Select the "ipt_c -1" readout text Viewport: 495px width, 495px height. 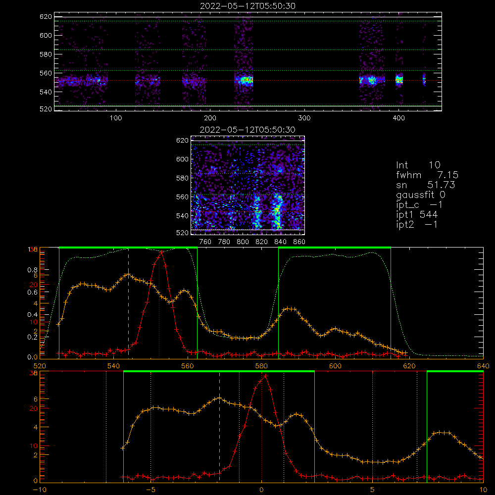click(419, 205)
